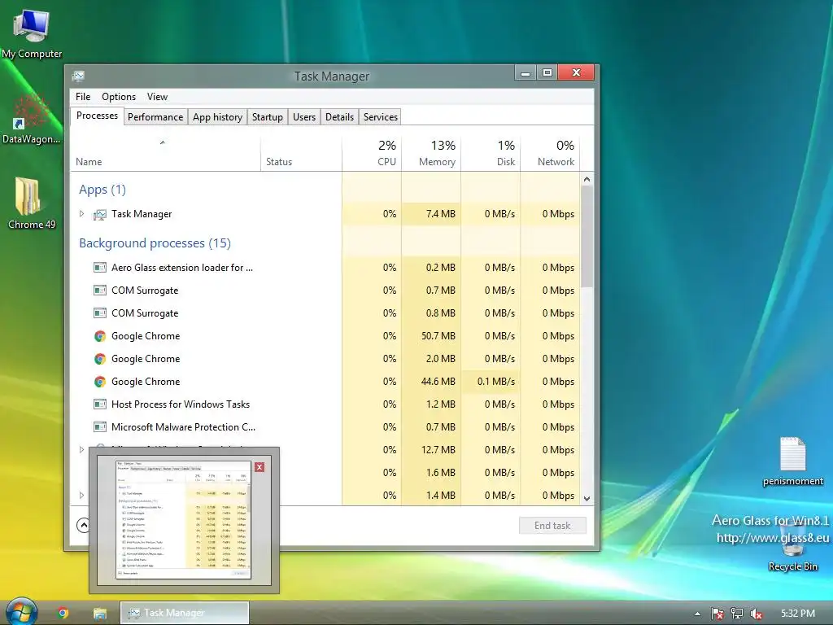Viewport: 833px width, 625px height.
Task: Click the Task Manager app row icon
Action: 100,214
